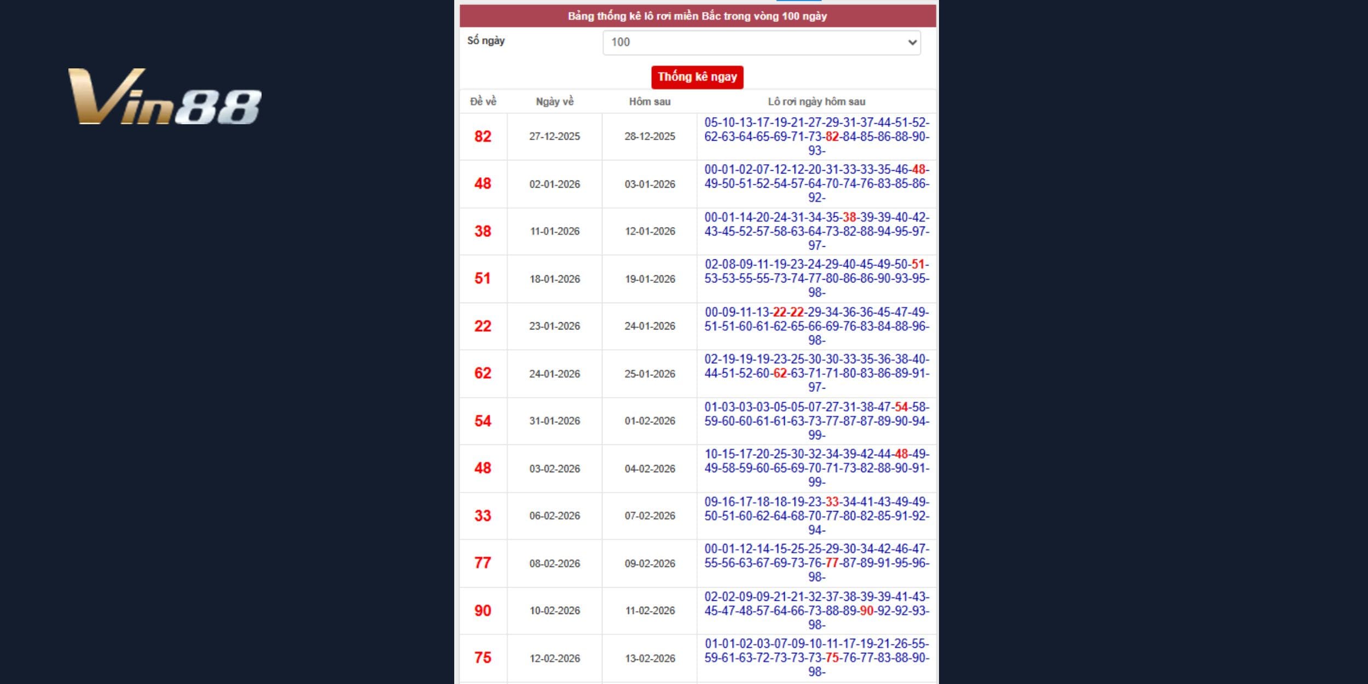The image size is (1368, 684).
Task: Click the Vin88 logo
Action: (164, 97)
